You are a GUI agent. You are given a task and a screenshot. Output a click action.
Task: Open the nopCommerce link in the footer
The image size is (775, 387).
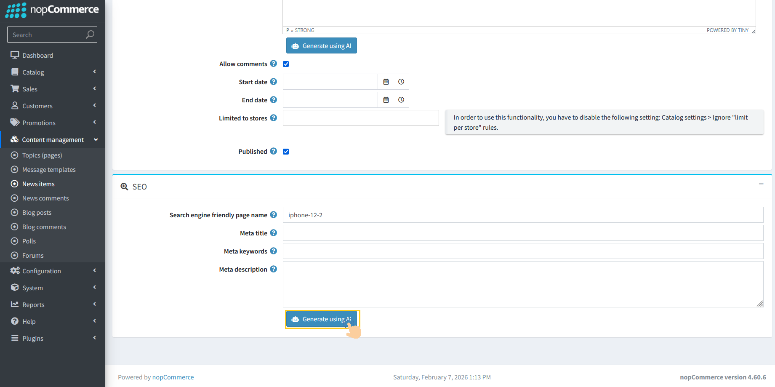tap(173, 377)
